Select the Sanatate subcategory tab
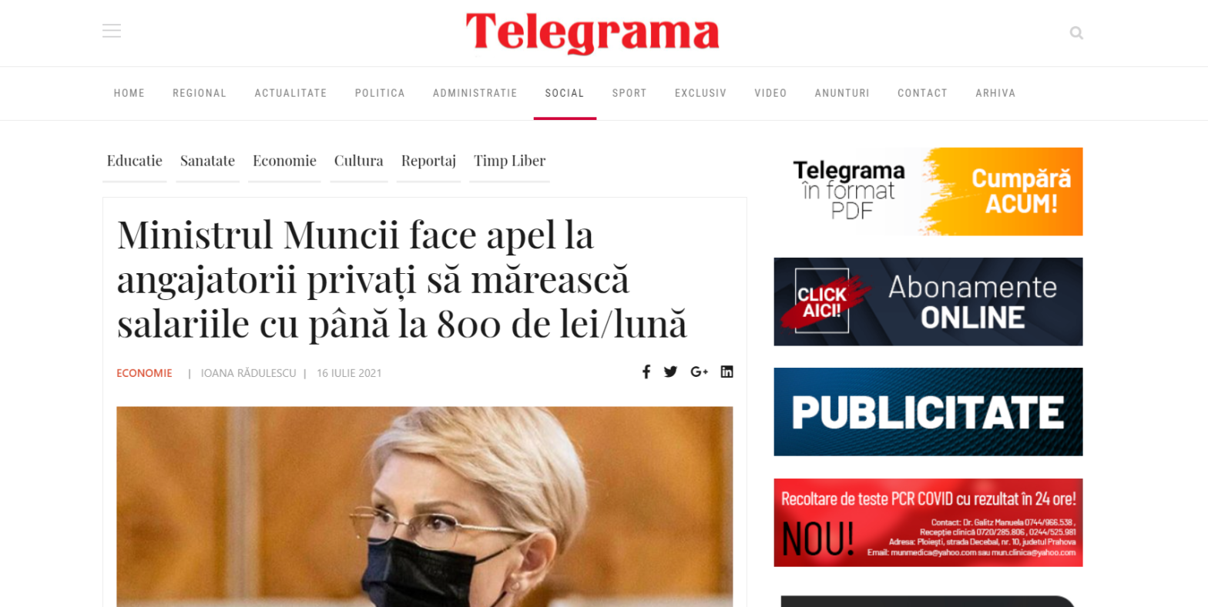1208x607 pixels. (x=207, y=162)
